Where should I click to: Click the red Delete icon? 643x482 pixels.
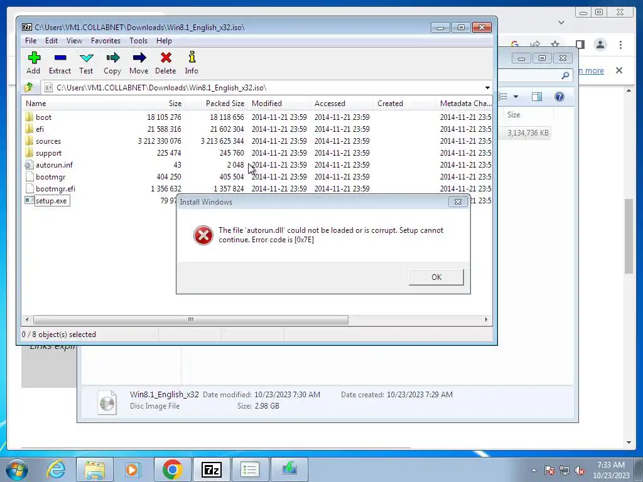tap(166, 58)
